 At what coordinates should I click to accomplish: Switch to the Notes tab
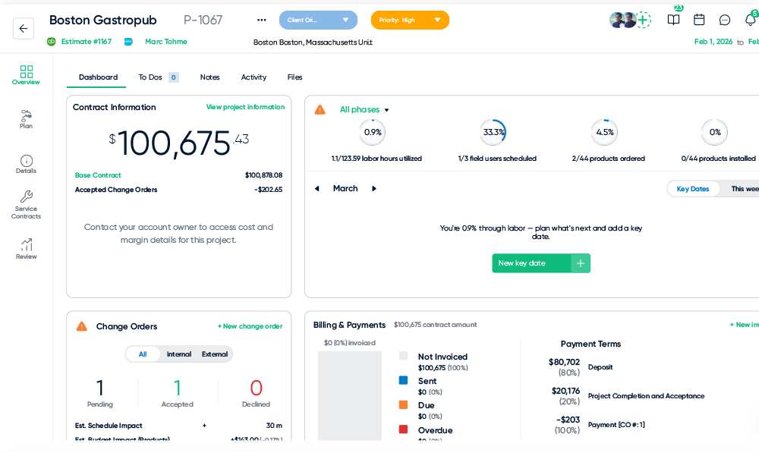209,77
